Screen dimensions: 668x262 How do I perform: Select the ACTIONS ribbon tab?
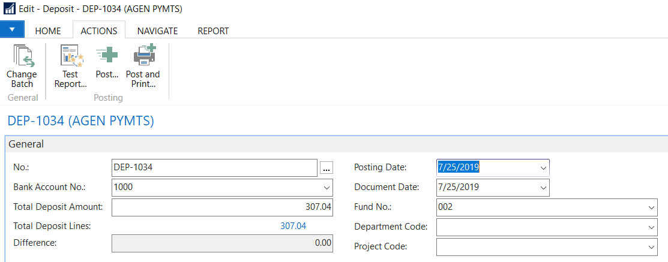tap(98, 31)
